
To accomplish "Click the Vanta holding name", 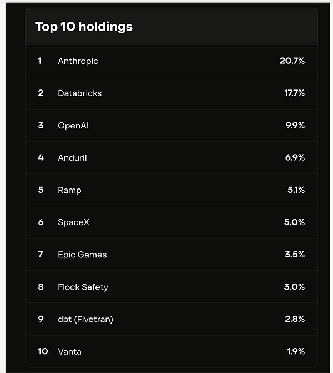I will [69, 351].
